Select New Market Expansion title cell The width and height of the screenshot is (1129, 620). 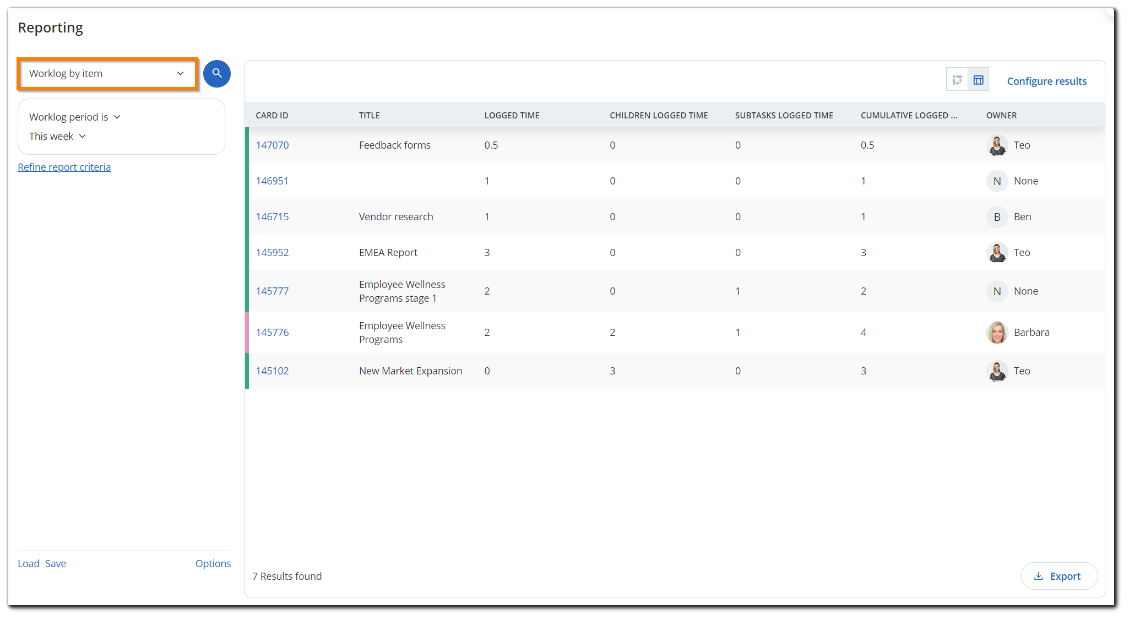(411, 371)
